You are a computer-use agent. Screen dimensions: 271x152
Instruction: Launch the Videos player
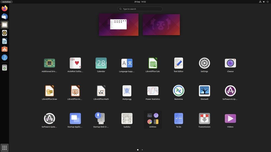[230, 119]
